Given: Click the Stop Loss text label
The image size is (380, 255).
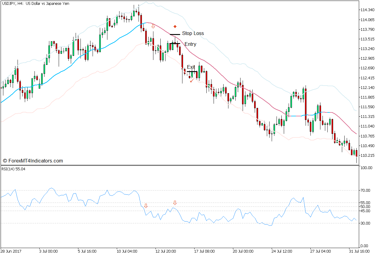Looking at the screenshot, I should [x=194, y=33].
